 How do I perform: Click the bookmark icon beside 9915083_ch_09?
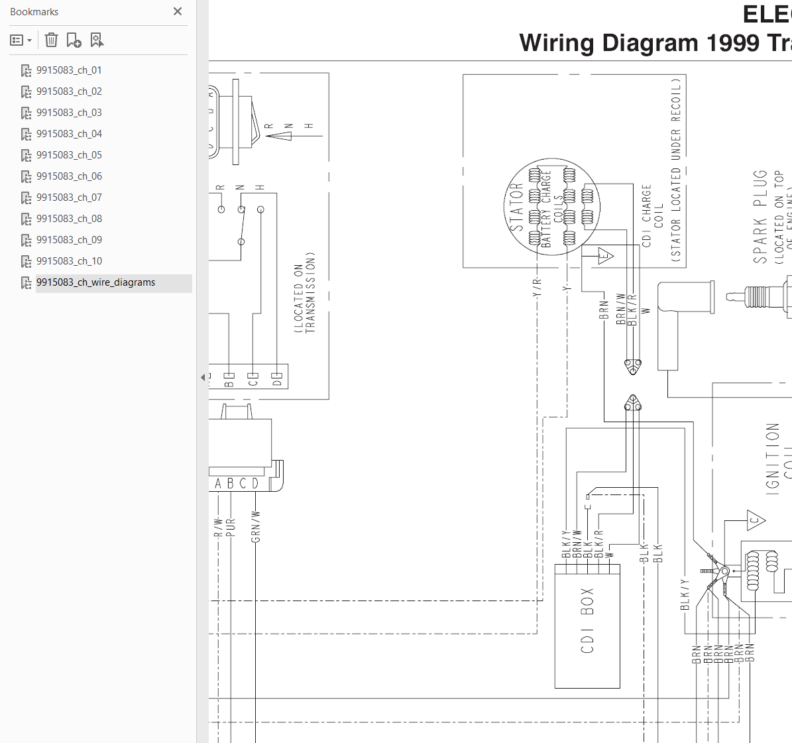(x=27, y=240)
